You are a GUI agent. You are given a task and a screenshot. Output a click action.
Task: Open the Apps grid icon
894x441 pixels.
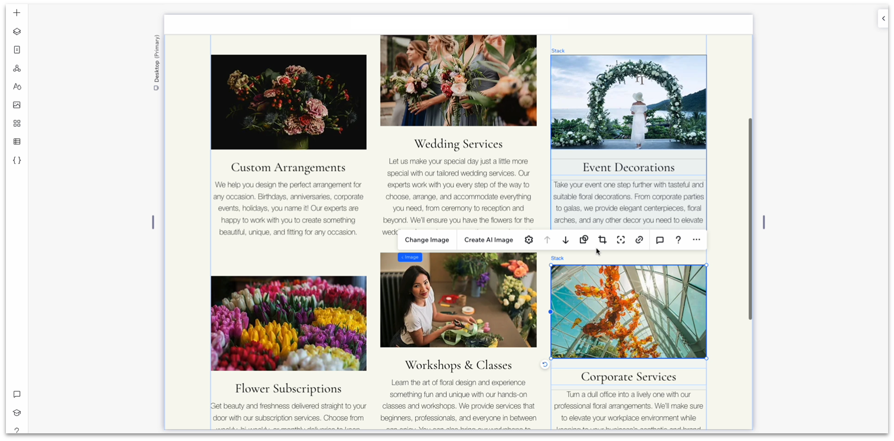(x=17, y=123)
